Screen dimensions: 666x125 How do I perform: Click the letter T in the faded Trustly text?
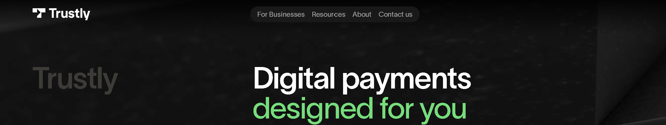pos(41,78)
